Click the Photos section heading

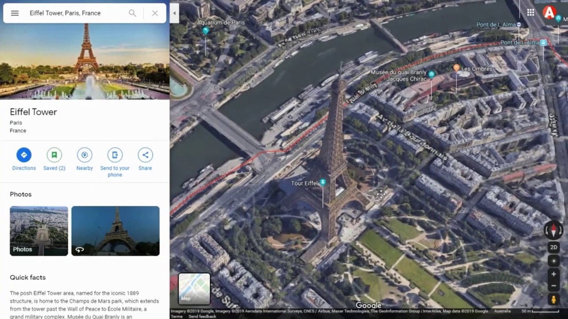coord(21,195)
